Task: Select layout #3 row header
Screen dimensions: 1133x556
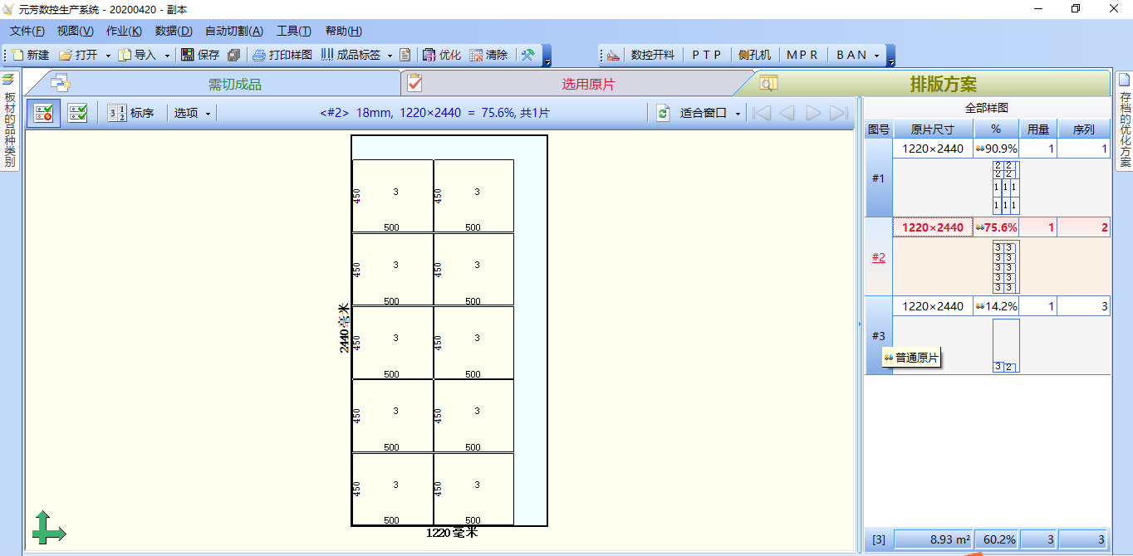Action: coord(879,336)
